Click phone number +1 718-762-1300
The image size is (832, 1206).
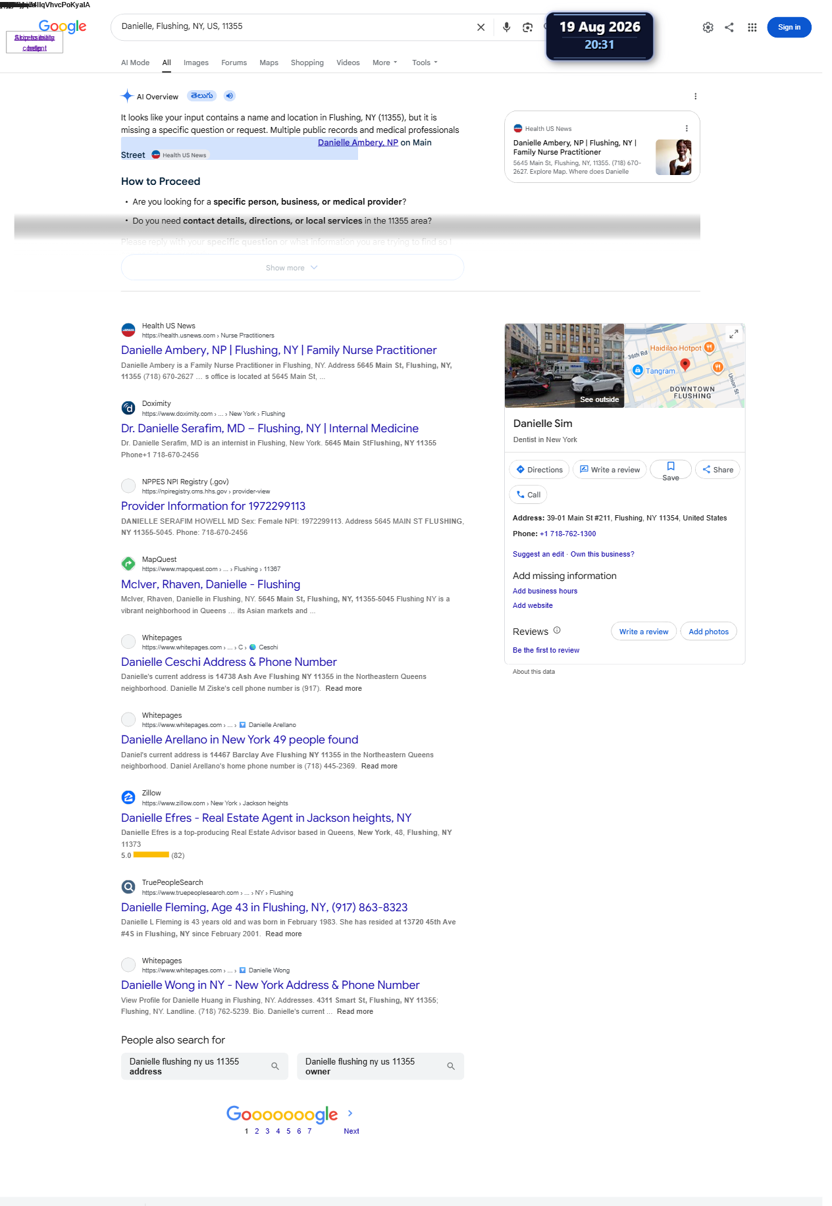tap(567, 534)
